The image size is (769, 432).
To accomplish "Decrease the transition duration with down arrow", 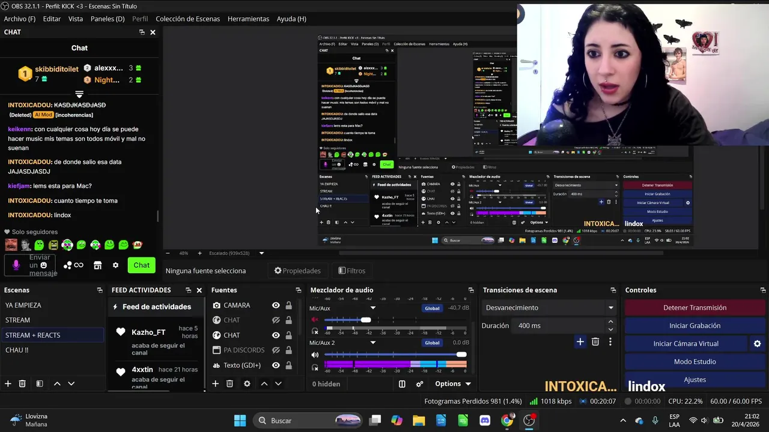I will click(x=610, y=329).
